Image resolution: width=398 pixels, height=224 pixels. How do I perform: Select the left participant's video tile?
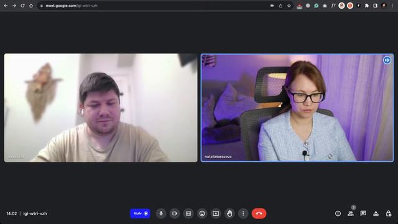[101, 108]
